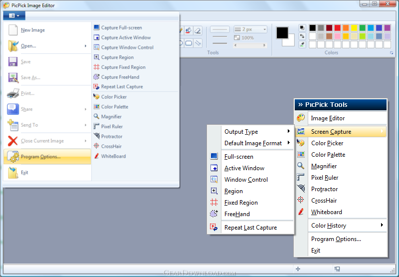This screenshot has width=399, height=277.
Task: Click the black foreground color box
Action: [282, 32]
